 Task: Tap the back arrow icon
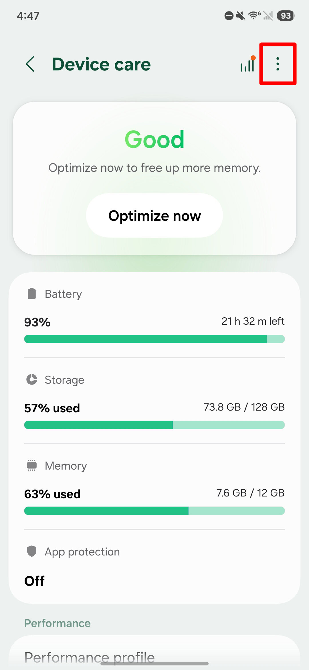(30, 64)
